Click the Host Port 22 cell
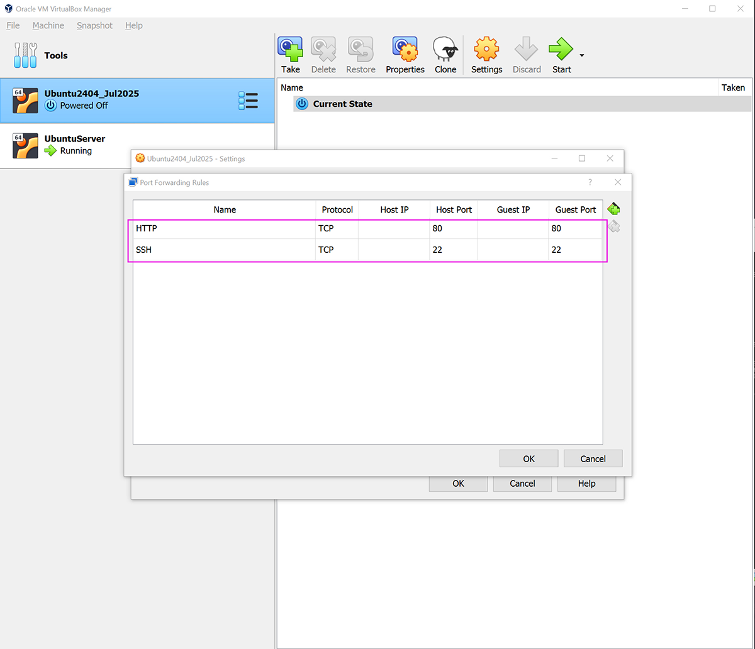Viewport: 755px width, 649px height. click(454, 250)
